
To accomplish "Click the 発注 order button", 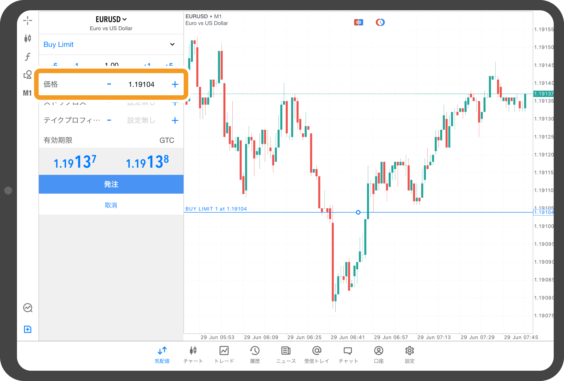I will coord(111,184).
